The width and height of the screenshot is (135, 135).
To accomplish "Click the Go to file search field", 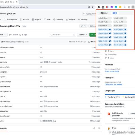I will [x=62, y=35].
